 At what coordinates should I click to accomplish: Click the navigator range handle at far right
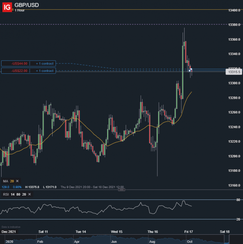229,239
